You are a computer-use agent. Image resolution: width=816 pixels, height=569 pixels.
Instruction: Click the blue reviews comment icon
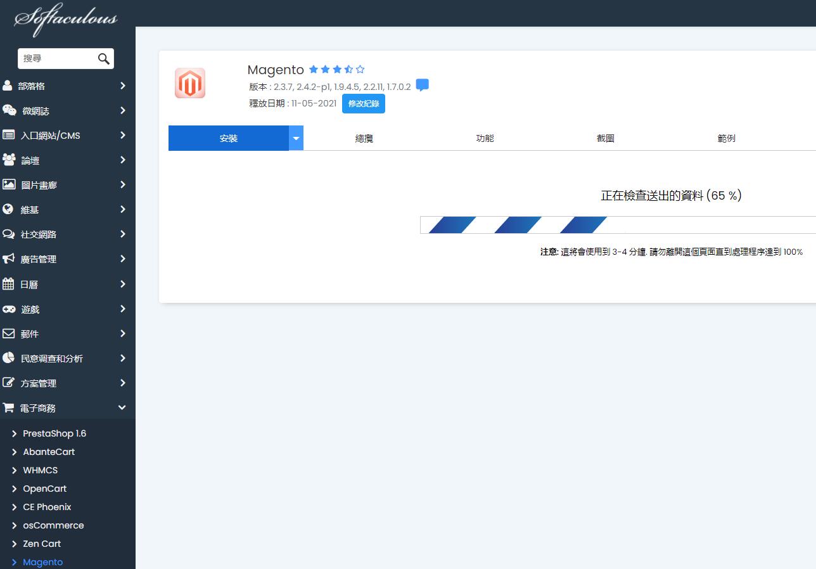point(423,86)
